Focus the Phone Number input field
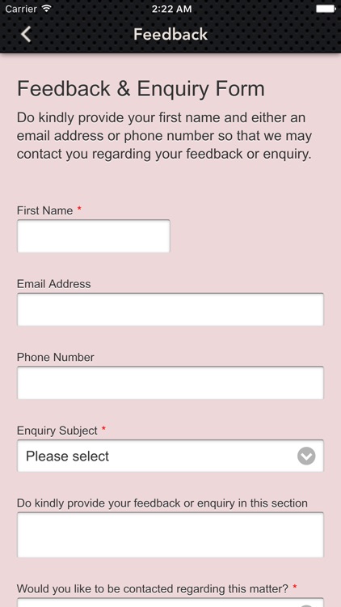Screen dimensions: 341x607 click(x=170, y=383)
